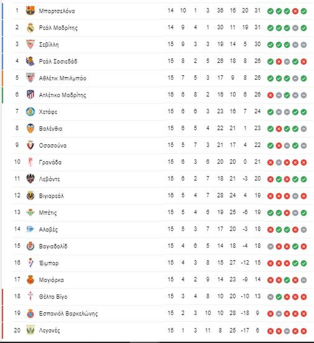This screenshot has width=314, height=343.
Task: Click the Οσασούνα team name
Action: 53,146
